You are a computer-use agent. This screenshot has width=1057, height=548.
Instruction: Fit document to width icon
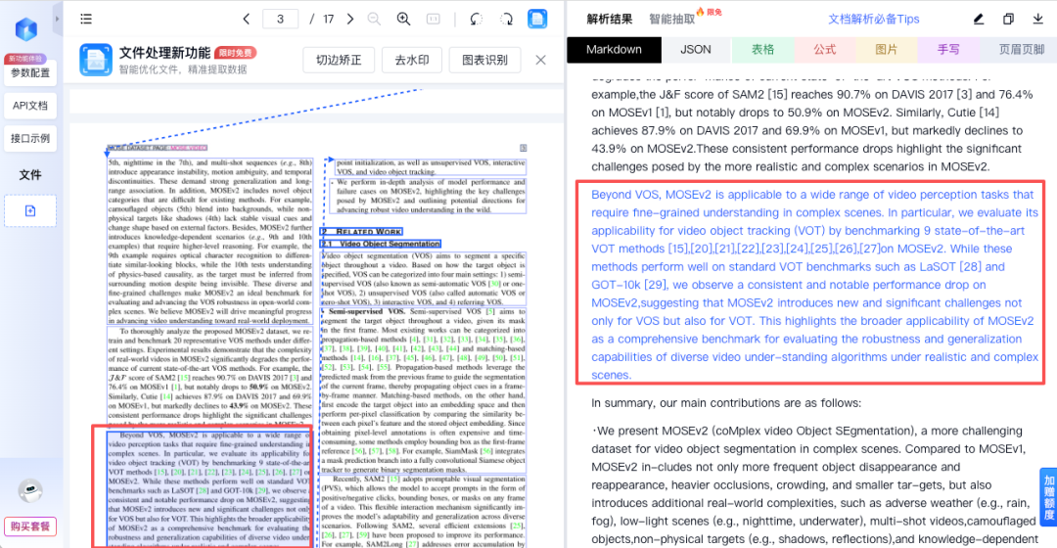pyautogui.click(x=434, y=19)
